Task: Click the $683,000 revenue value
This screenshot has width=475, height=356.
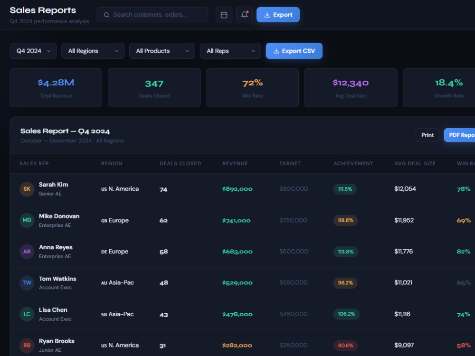Action: 237,252
